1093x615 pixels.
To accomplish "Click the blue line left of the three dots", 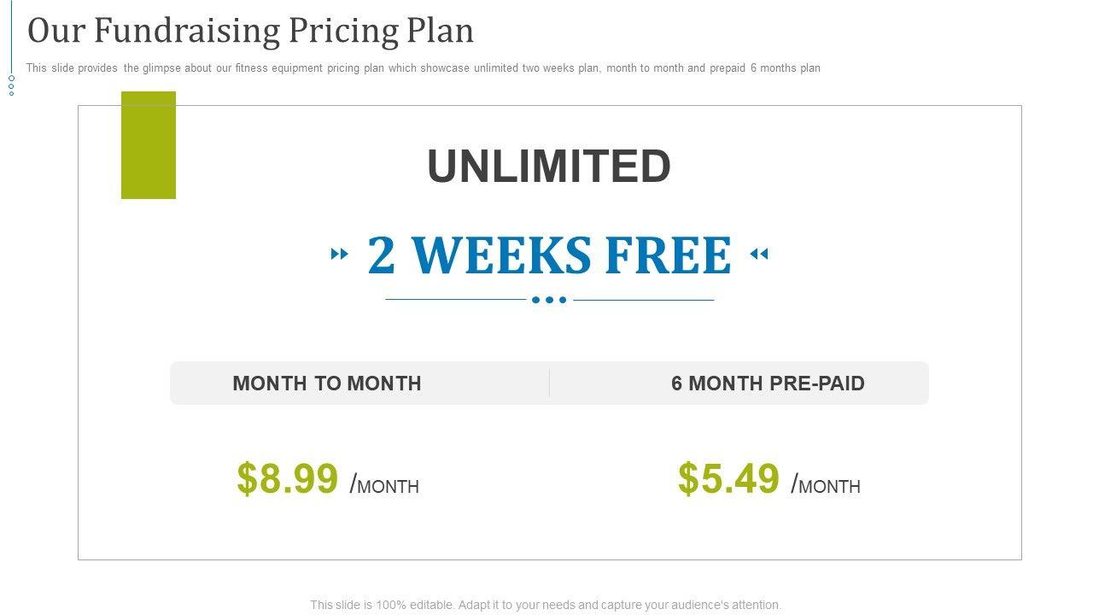I will [x=455, y=300].
